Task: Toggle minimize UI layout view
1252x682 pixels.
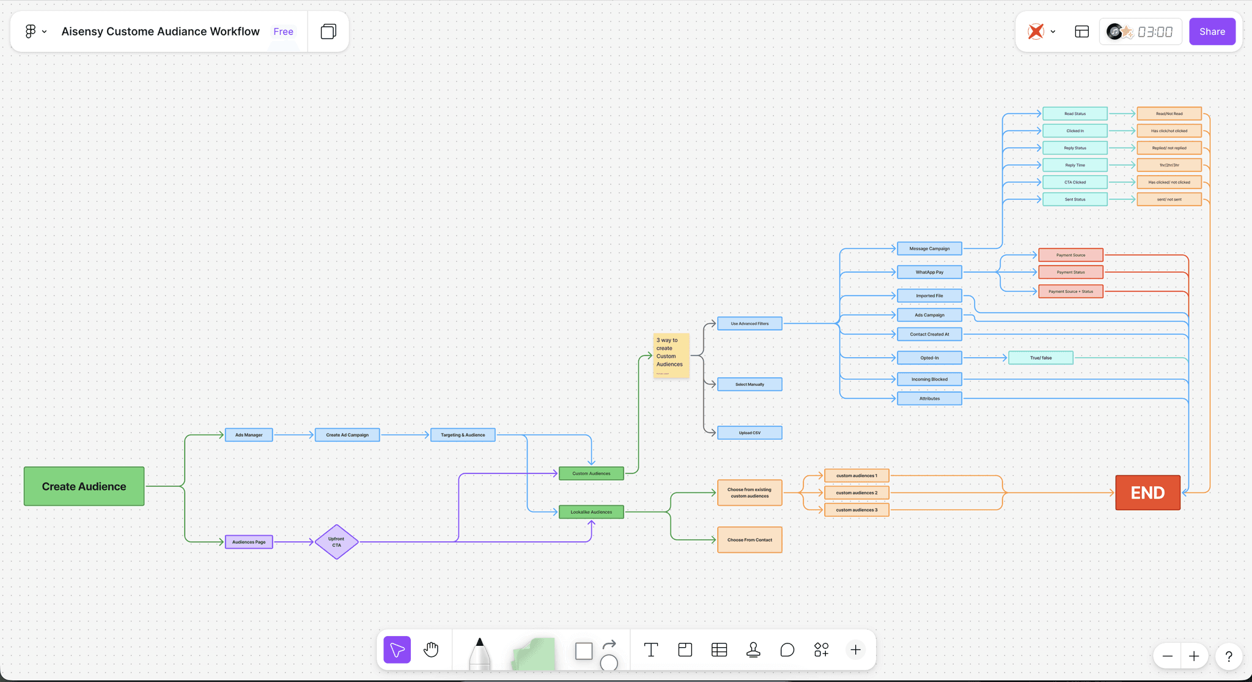Action: pos(1081,31)
